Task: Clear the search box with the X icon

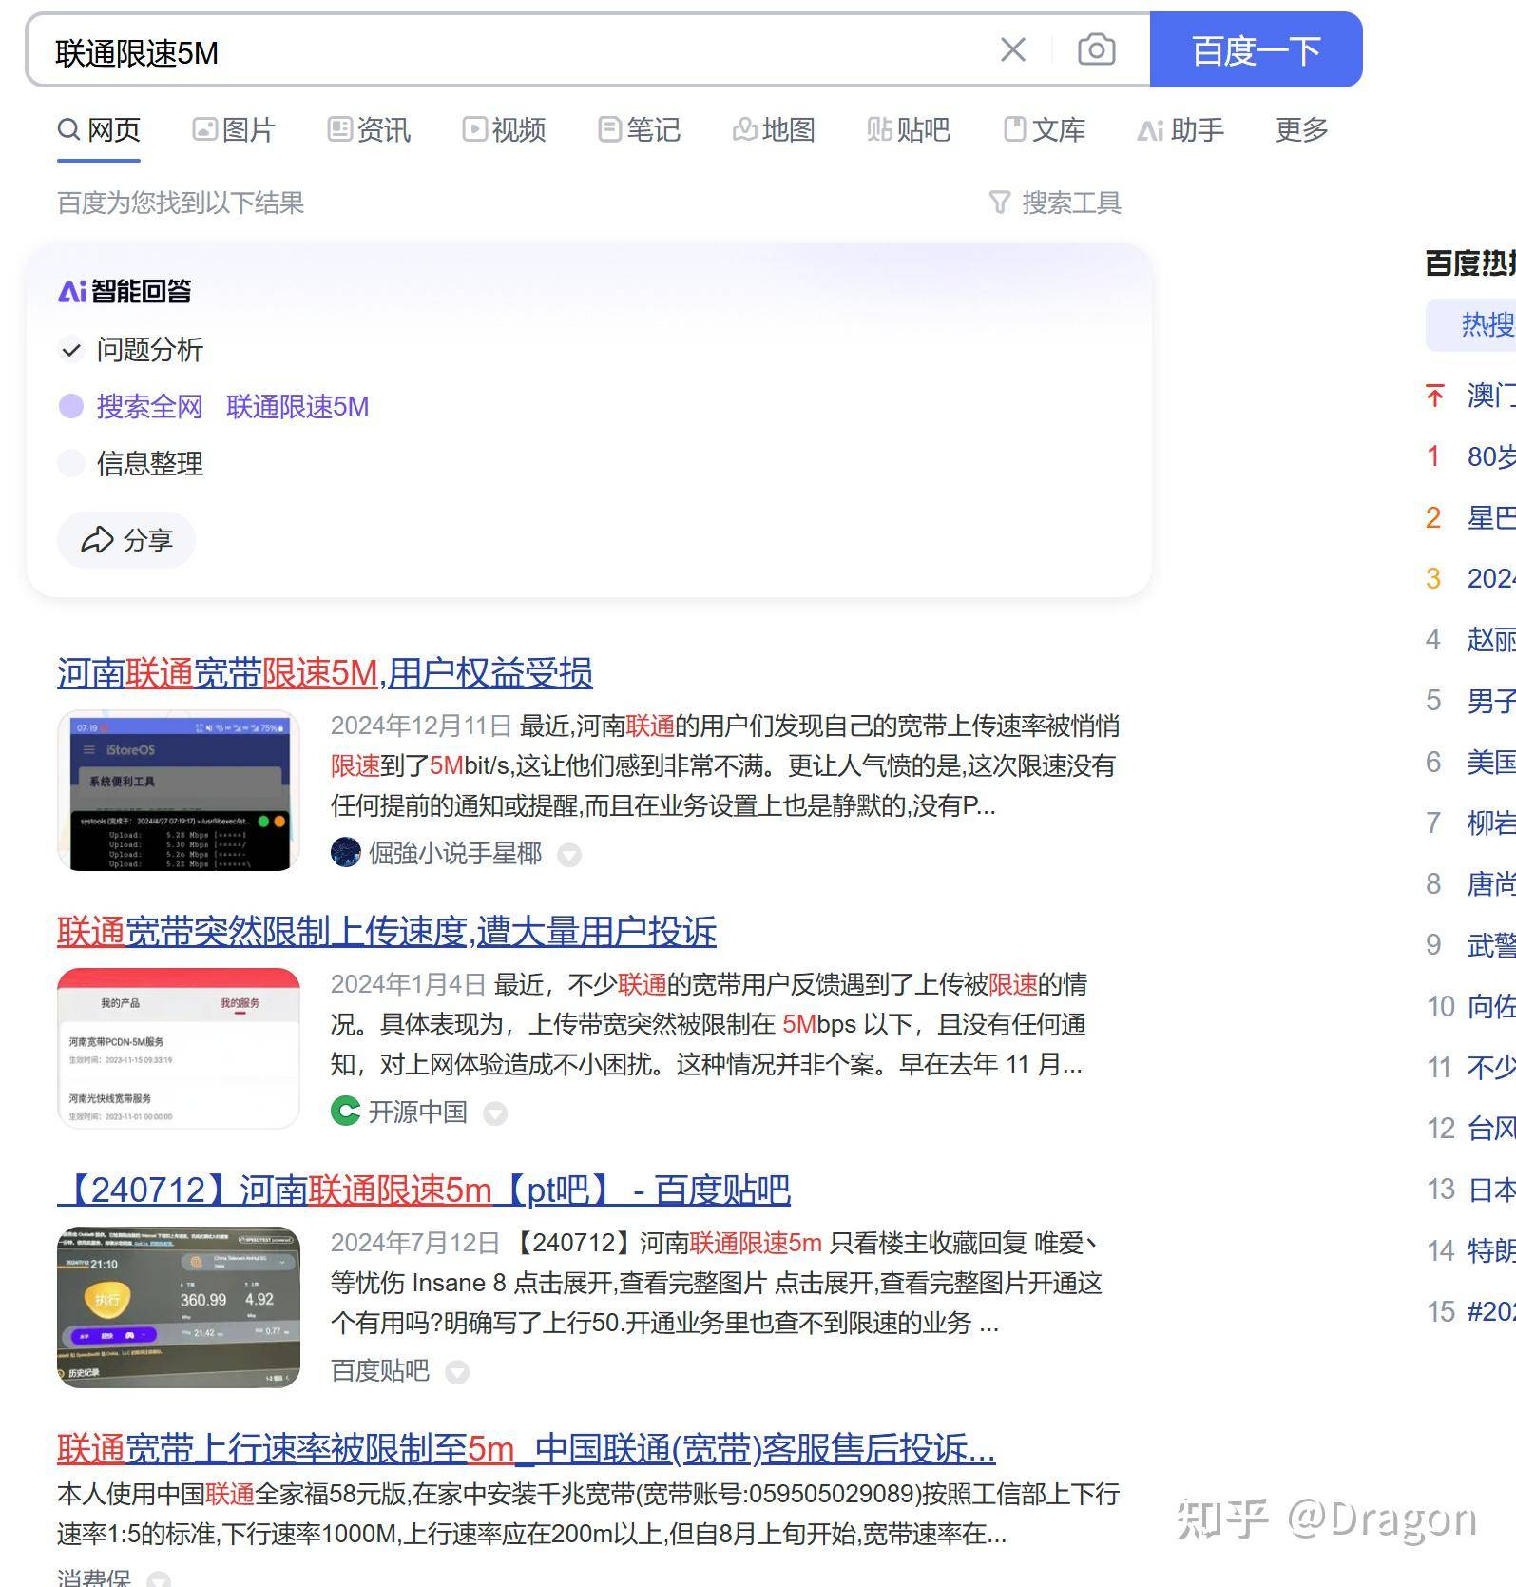Action: coord(1013,50)
